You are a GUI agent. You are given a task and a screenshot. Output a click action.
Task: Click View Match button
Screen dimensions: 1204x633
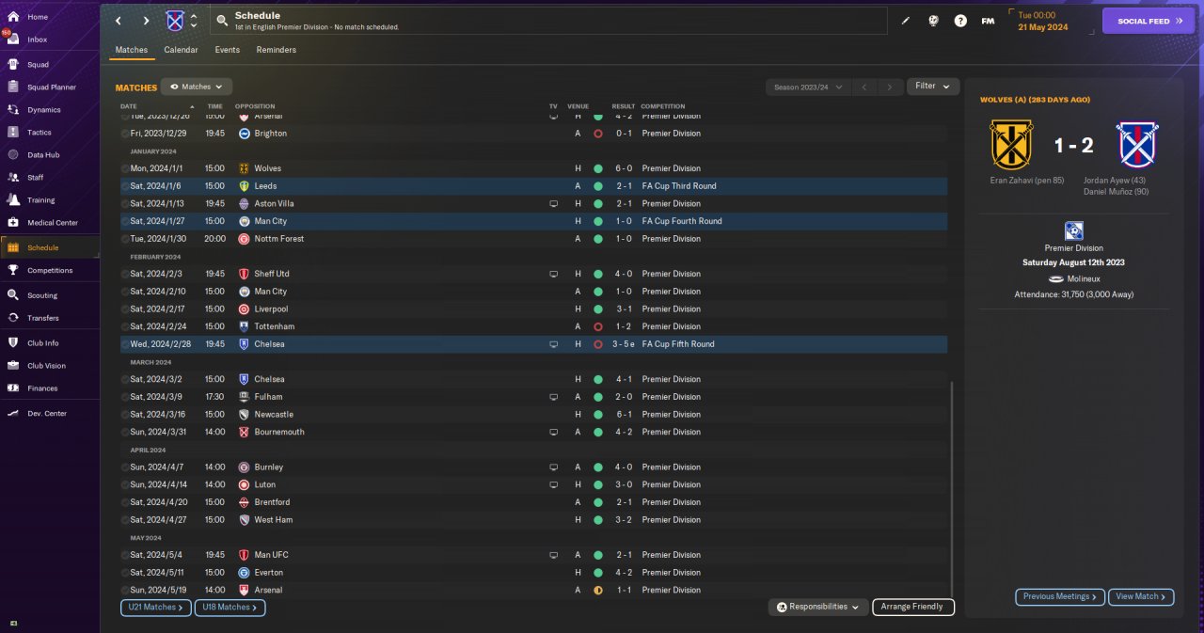click(x=1142, y=596)
